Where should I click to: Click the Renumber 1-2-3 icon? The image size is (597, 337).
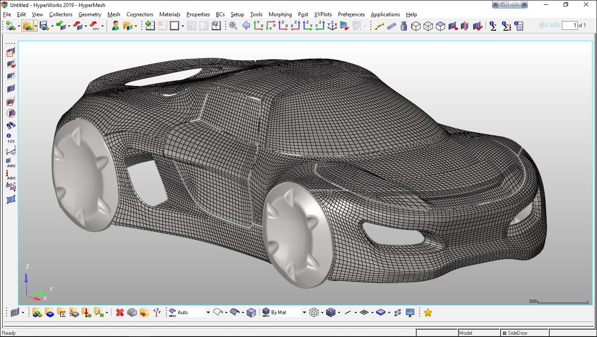(x=157, y=312)
